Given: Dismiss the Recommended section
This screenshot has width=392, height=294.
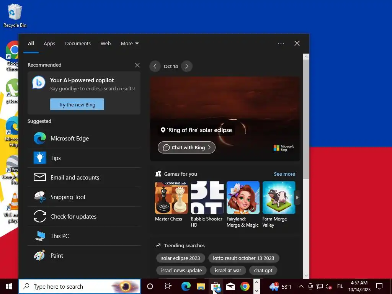Looking at the screenshot, I should [x=137, y=65].
